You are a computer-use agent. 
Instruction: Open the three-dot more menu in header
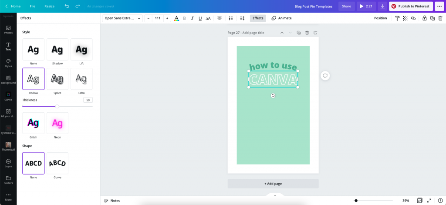(439, 6)
